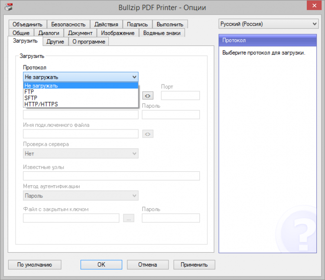Click the Известные узлы field

pyautogui.click(x=111, y=176)
